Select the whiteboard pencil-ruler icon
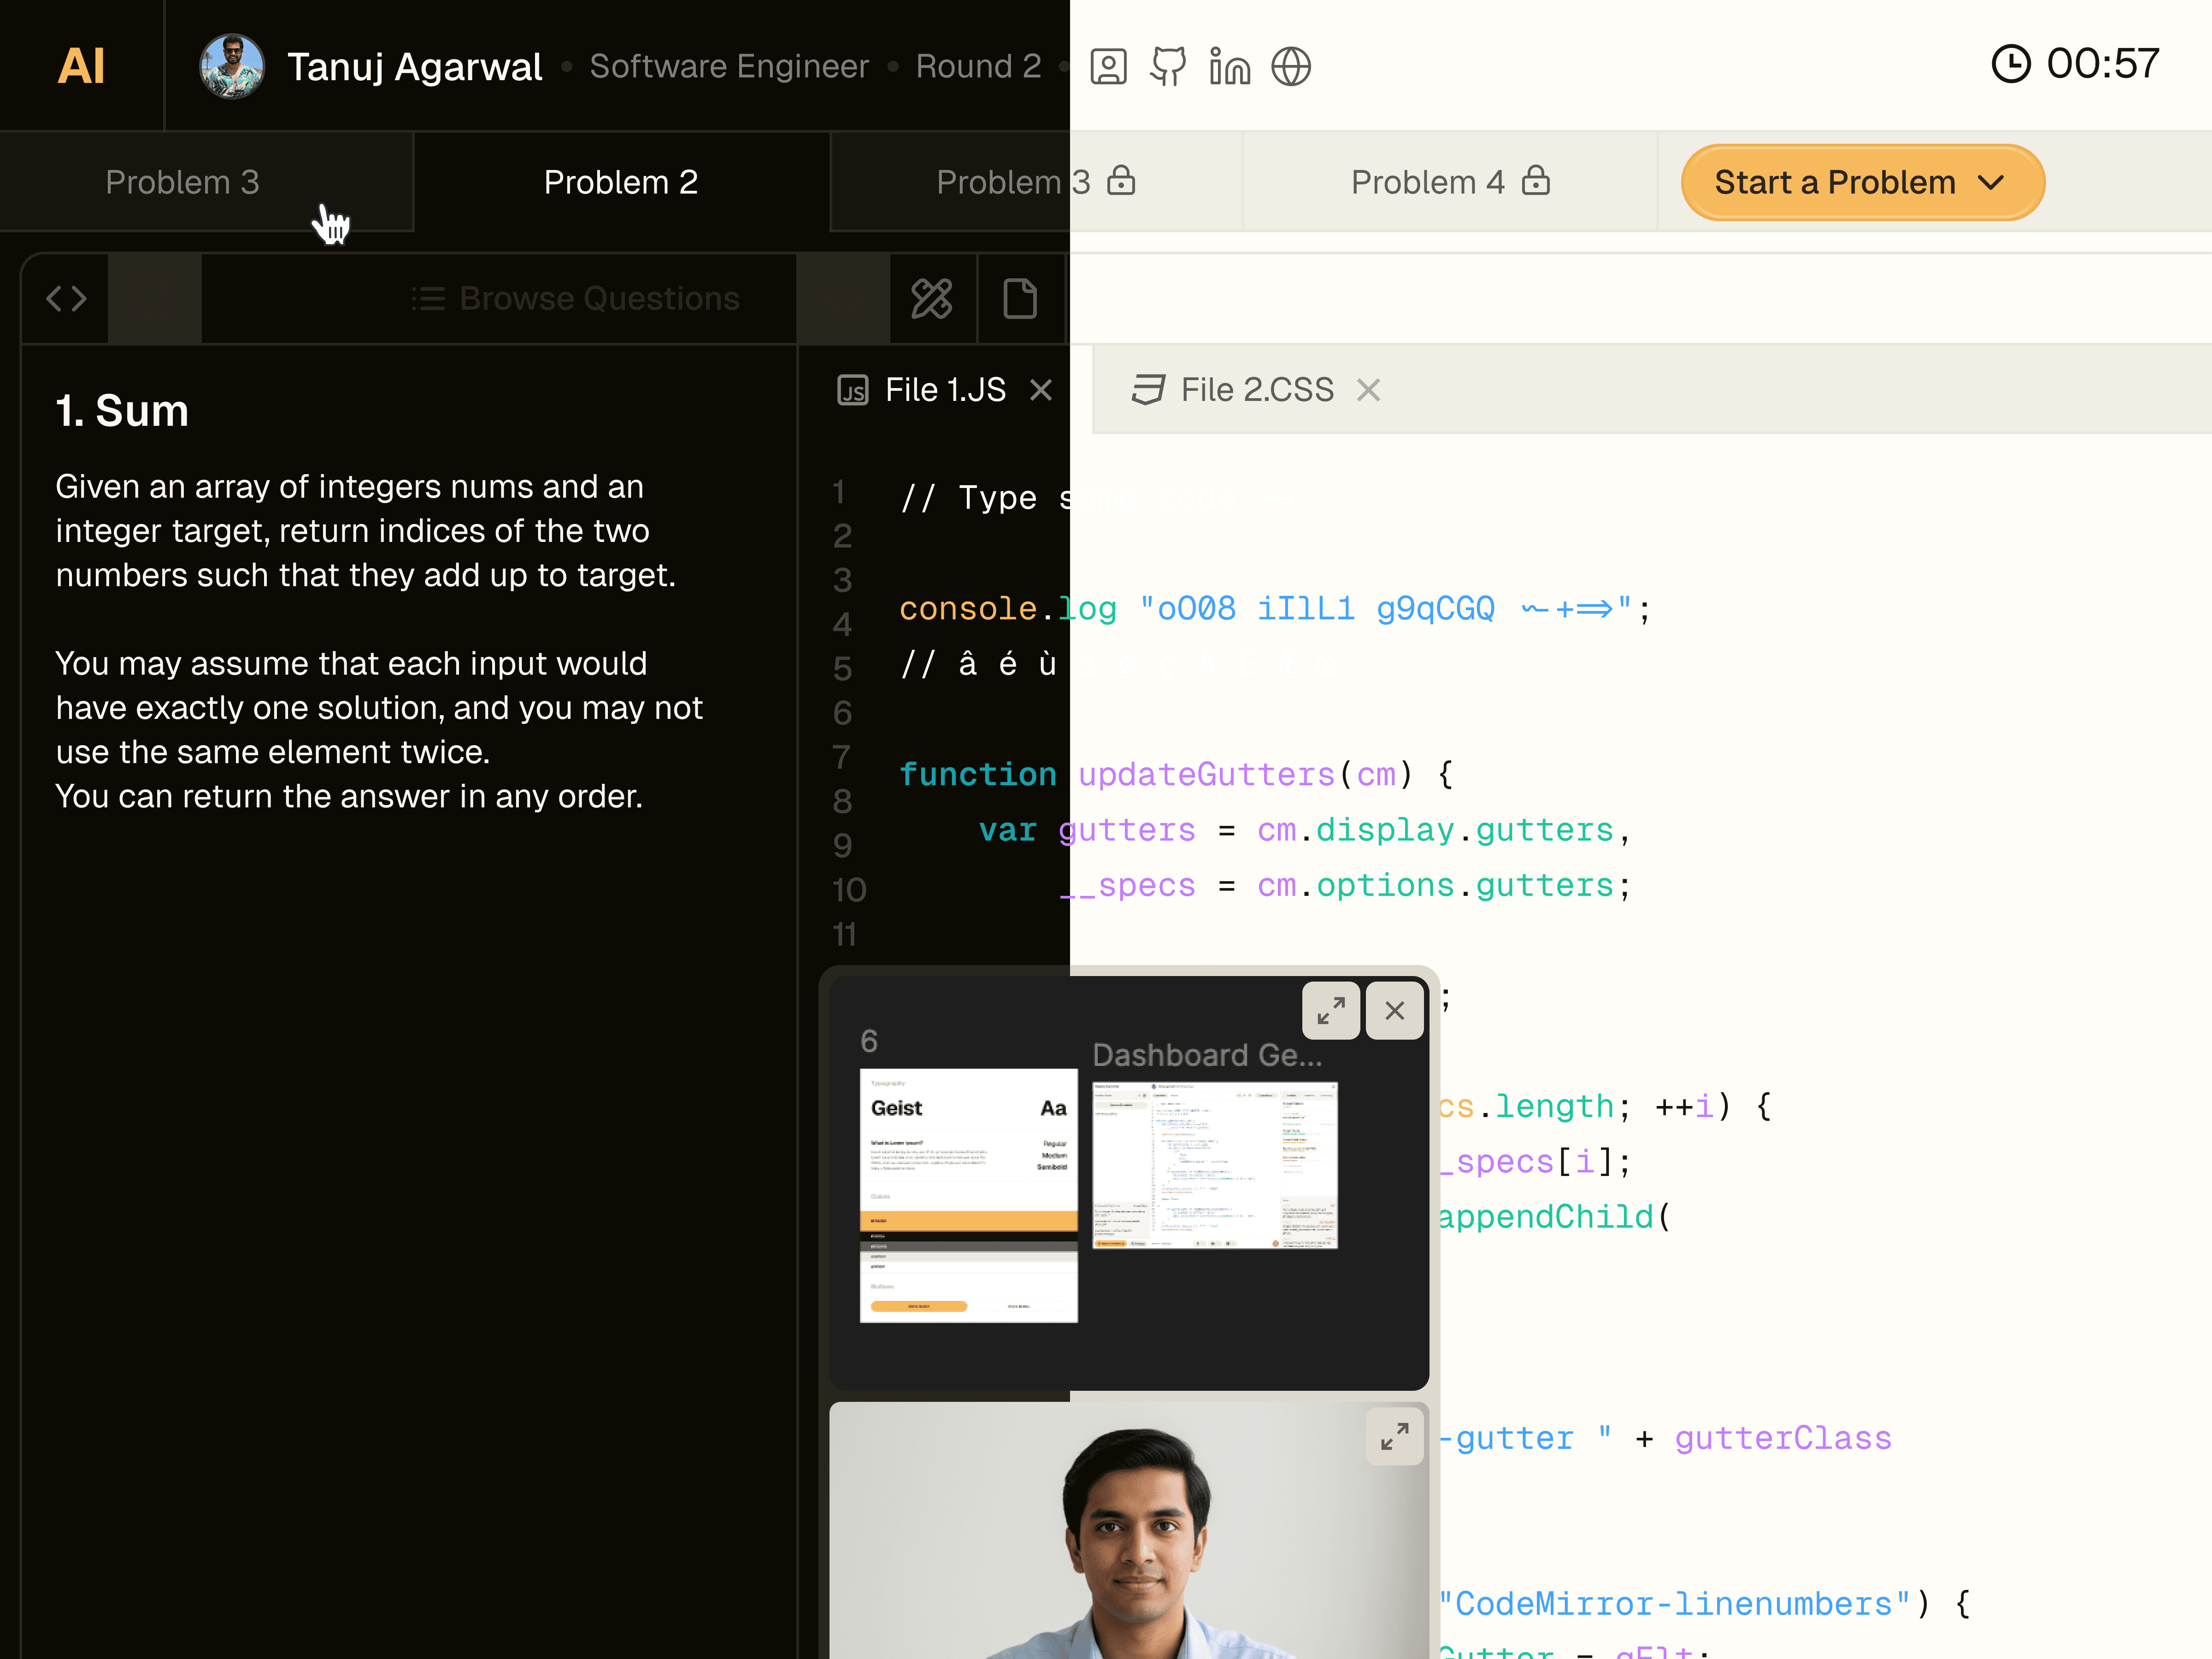Image resolution: width=2212 pixels, height=1659 pixels. pyautogui.click(x=931, y=298)
